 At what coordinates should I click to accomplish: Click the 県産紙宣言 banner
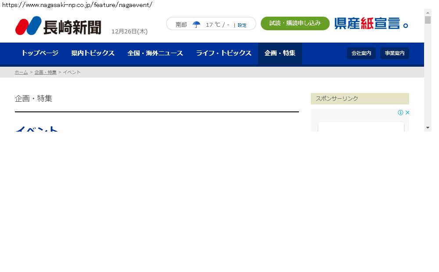pyautogui.click(x=371, y=24)
